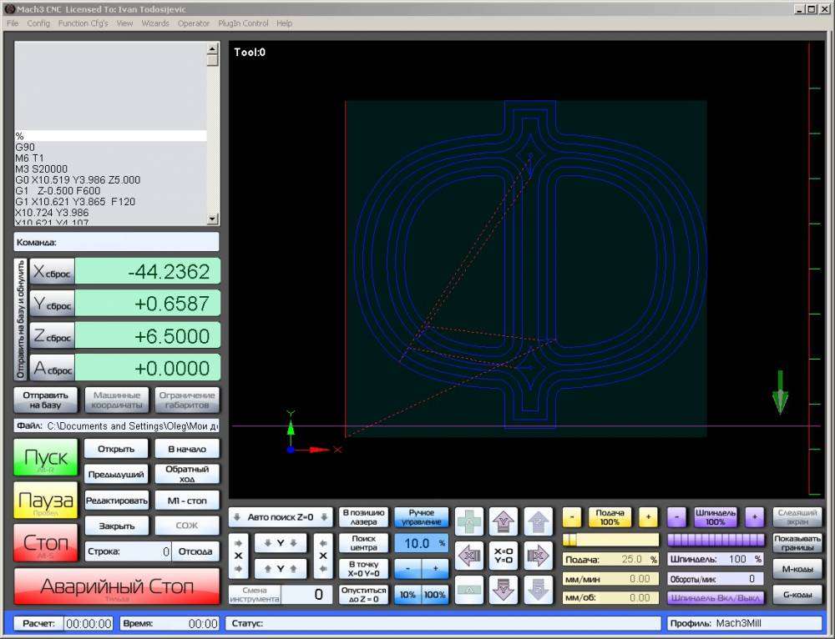Click the yellow feed rate override bar

pyautogui.click(x=610, y=540)
